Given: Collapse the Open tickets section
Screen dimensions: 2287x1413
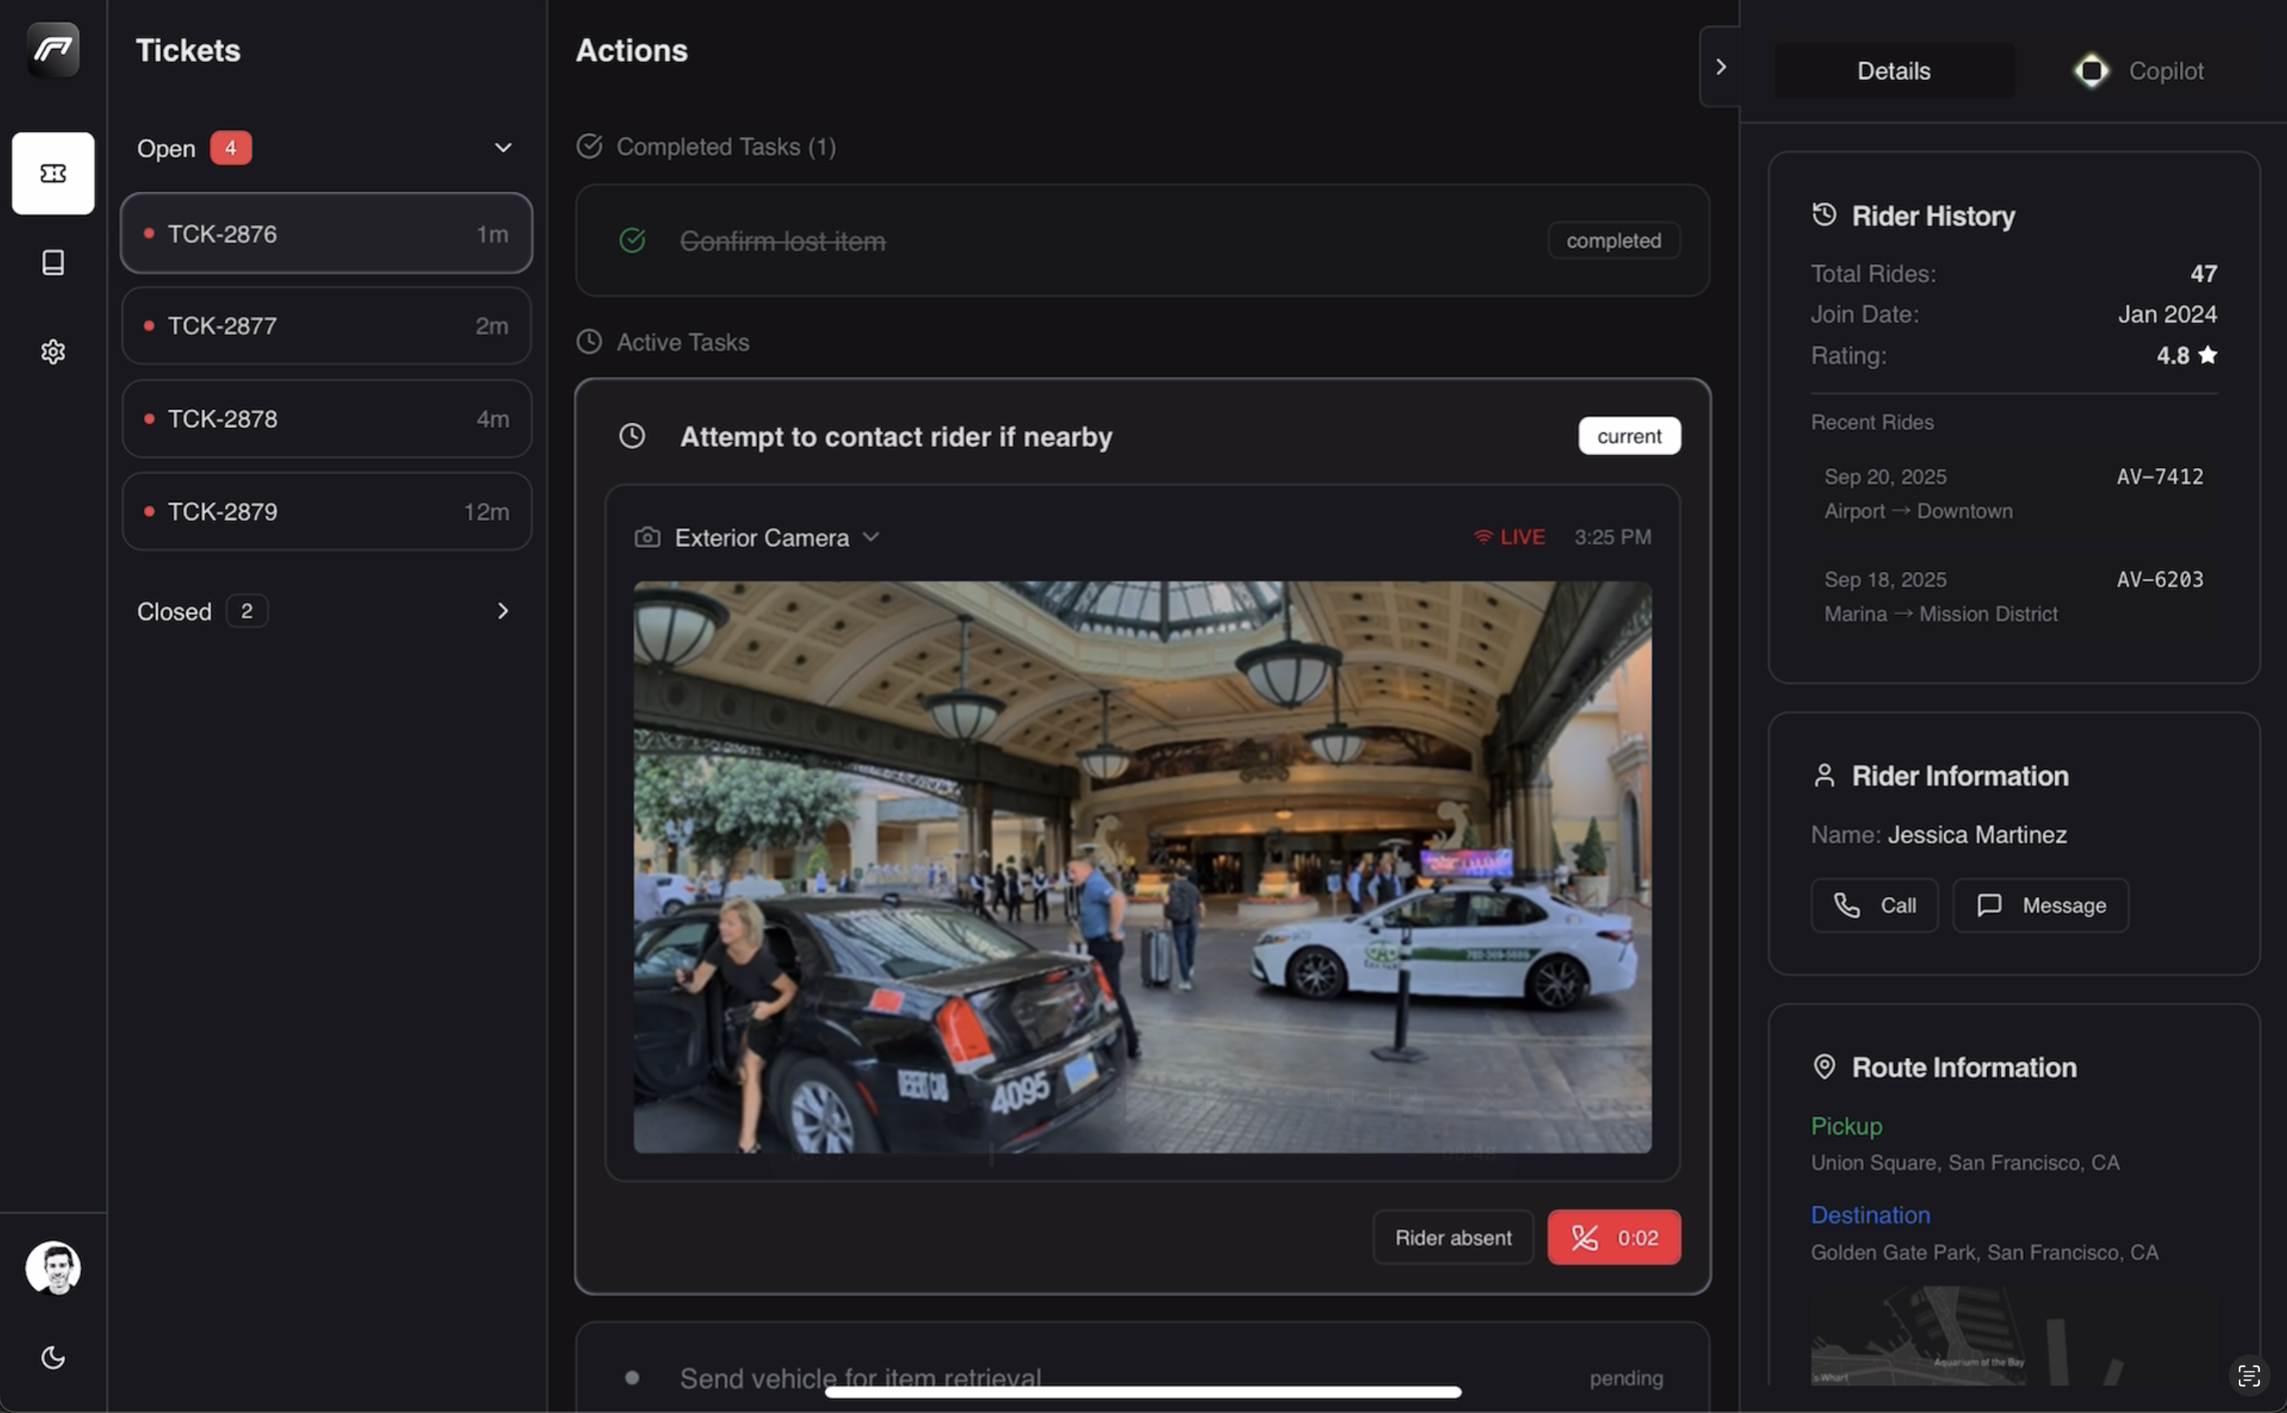Looking at the screenshot, I should [502, 148].
